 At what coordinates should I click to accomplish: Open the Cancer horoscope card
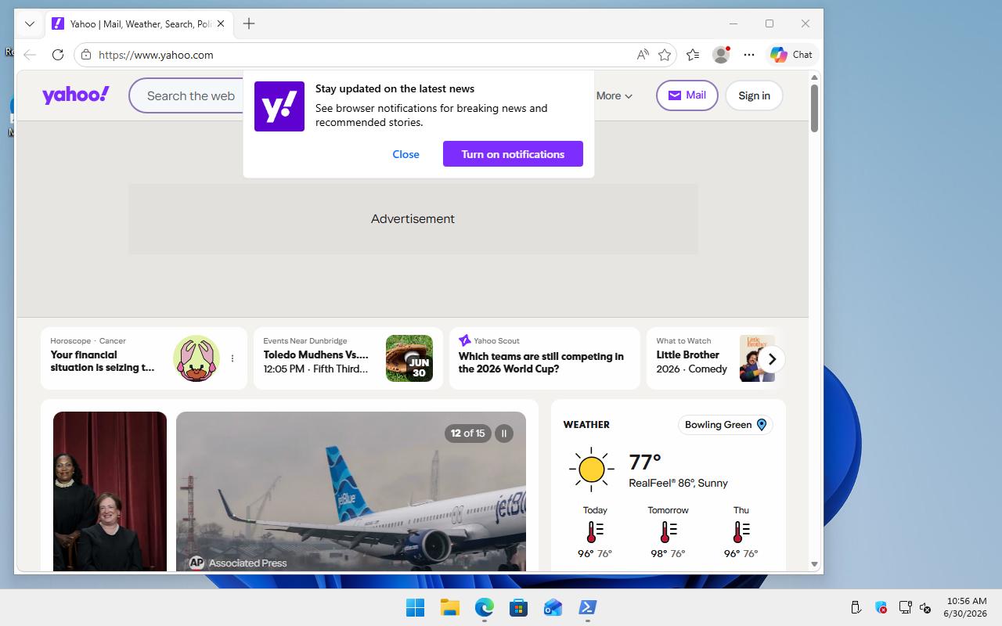[144, 358]
